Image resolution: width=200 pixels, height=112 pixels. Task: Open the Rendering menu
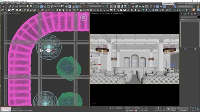pyautogui.click(x=58, y=3)
